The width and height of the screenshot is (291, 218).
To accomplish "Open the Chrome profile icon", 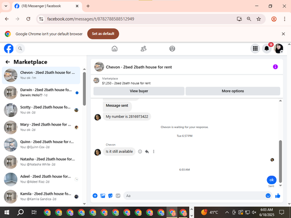I will [x=274, y=19].
